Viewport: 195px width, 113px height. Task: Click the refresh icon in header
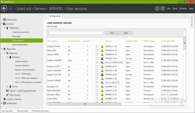(163, 8)
